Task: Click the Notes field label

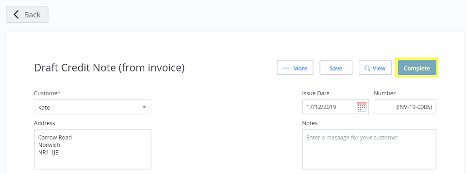Action: pos(310,123)
